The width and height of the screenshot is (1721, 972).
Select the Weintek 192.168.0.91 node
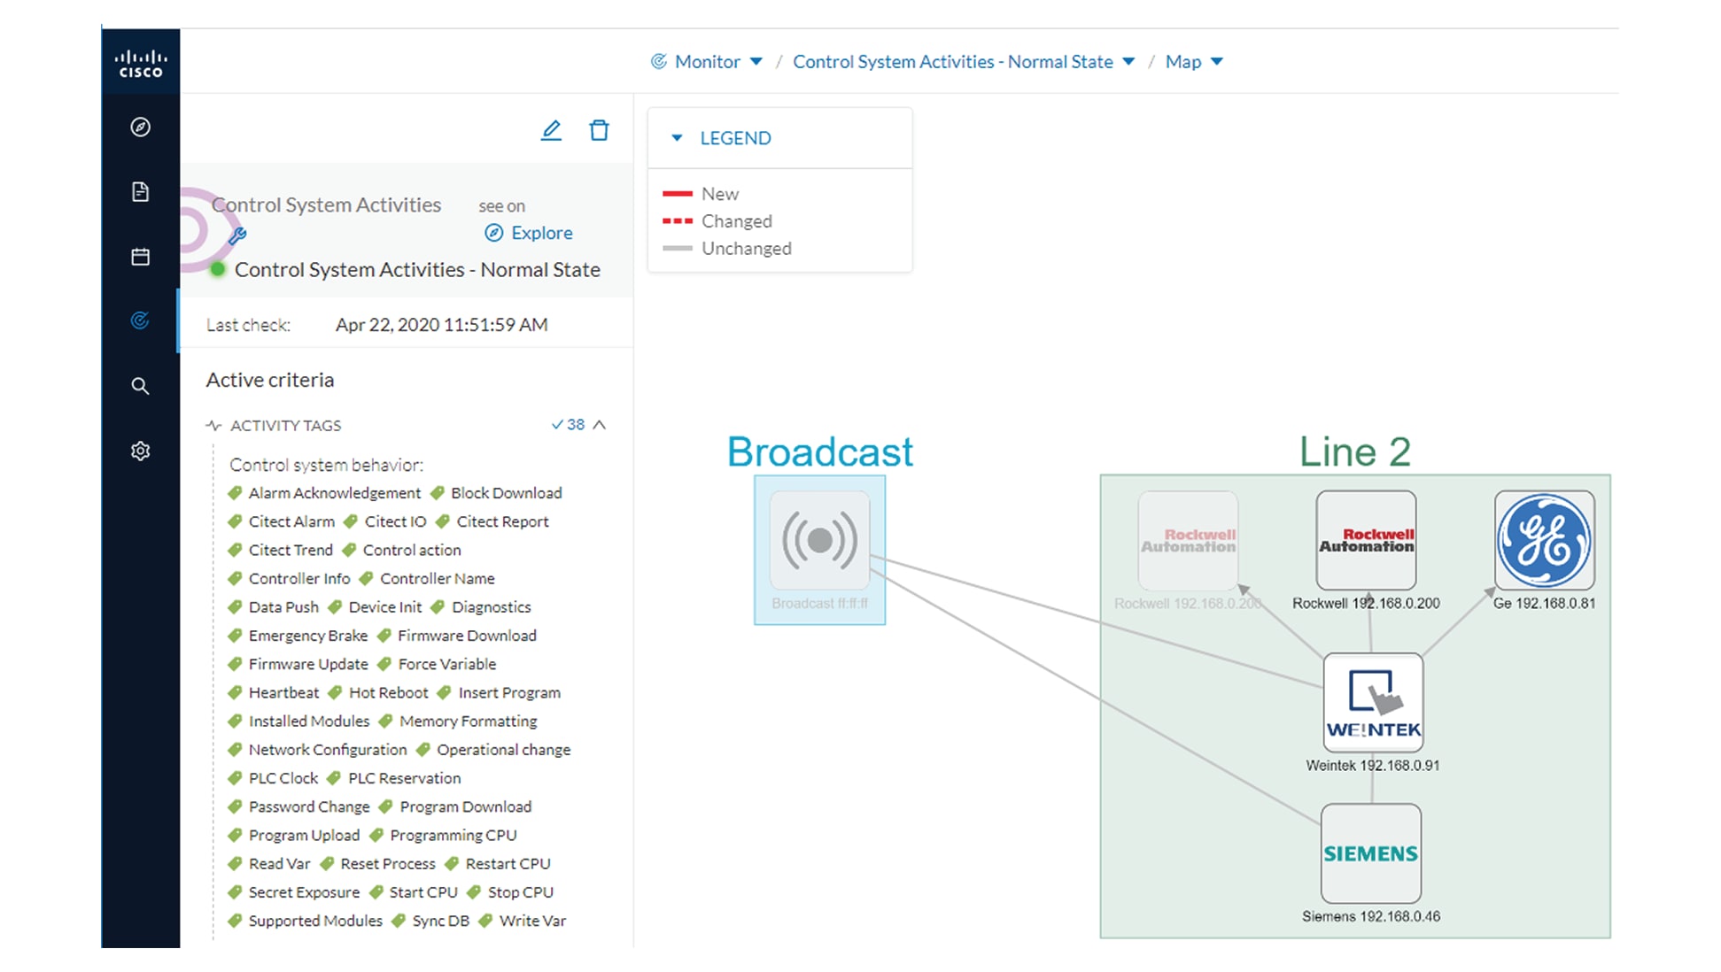(x=1373, y=703)
